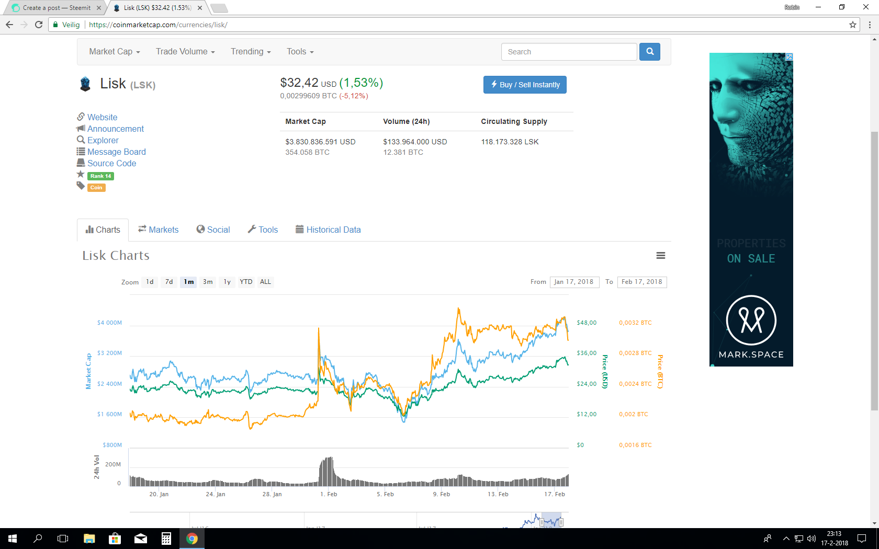Screen dimensions: 879x549
Task: Click the network status tray icon
Action: click(799, 539)
